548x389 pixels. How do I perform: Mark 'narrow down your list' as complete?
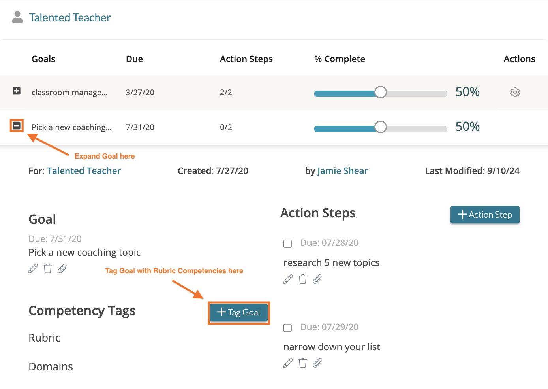coord(288,328)
